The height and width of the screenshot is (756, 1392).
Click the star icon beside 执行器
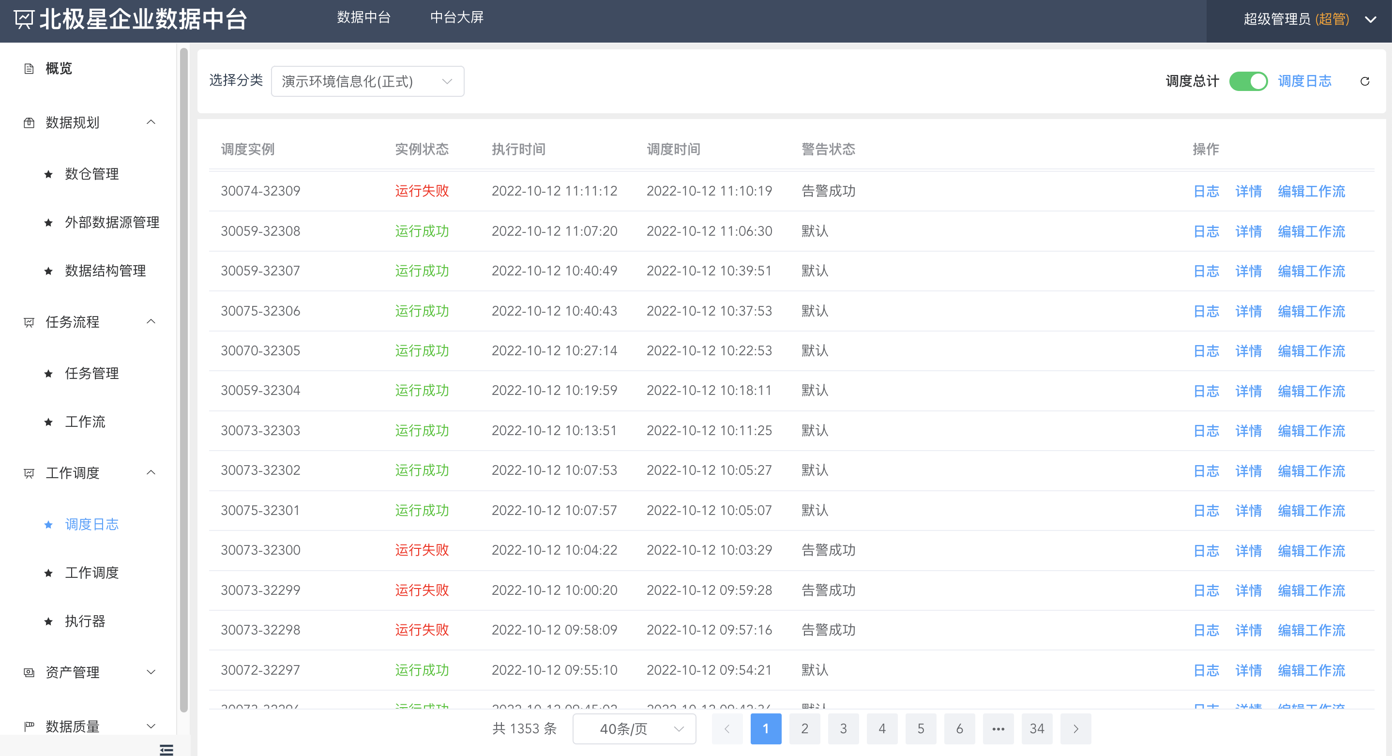coord(48,621)
